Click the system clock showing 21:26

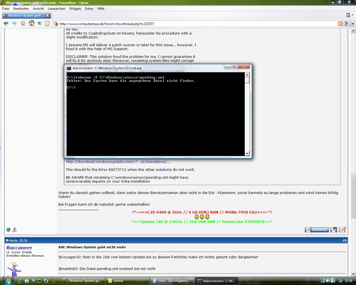click(348, 281)
